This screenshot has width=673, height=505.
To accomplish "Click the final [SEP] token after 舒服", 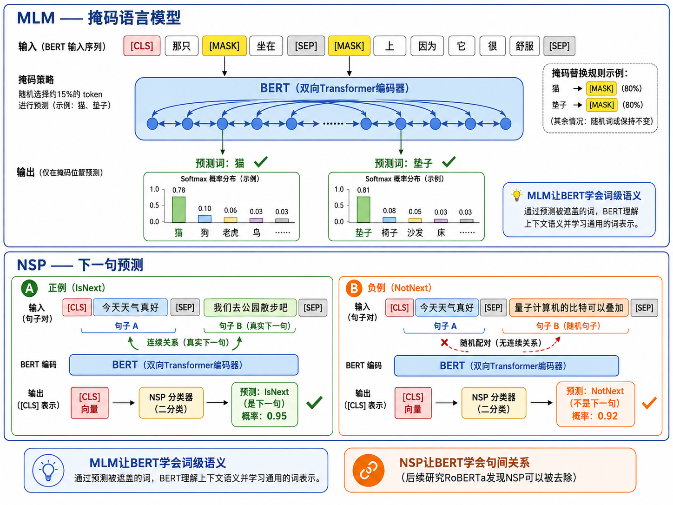I will pyautogui.click(x=560, y=46).
